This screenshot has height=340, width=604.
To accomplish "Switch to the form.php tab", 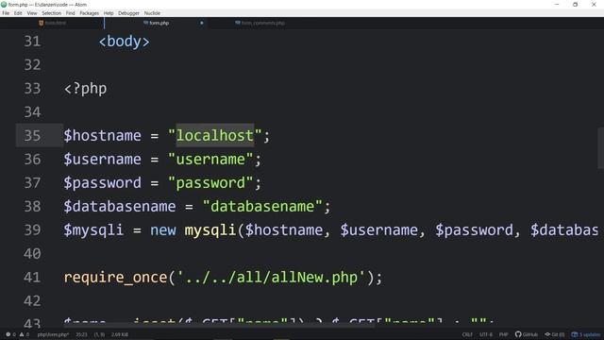I will 156,23.
